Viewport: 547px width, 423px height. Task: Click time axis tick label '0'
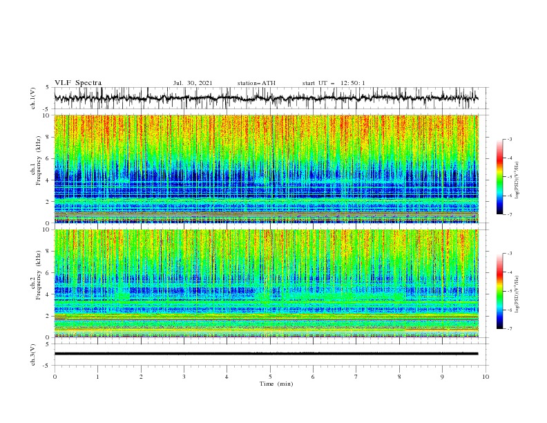pyautogui.click(x=55, y=377)
